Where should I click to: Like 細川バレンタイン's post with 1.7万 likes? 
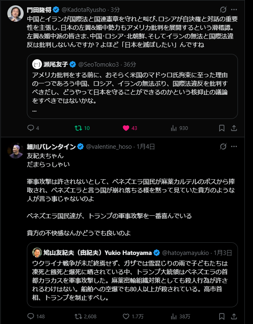click(126, 316)
